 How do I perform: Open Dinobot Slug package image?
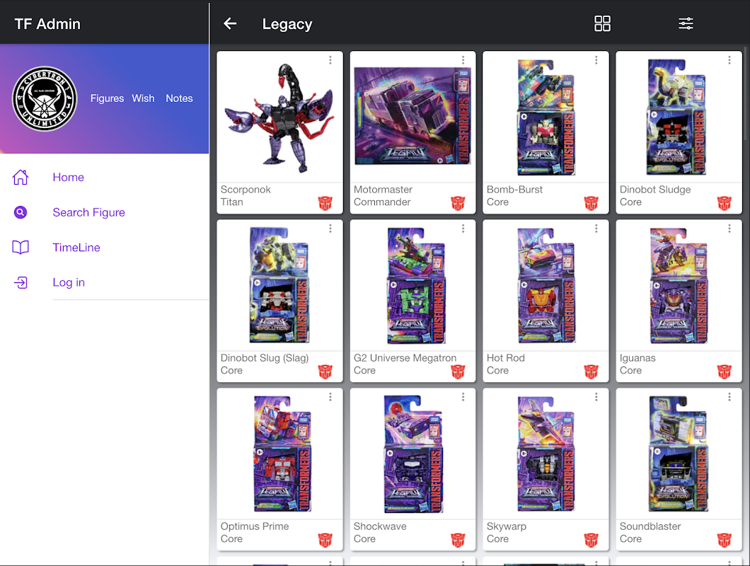coord(279,286)
